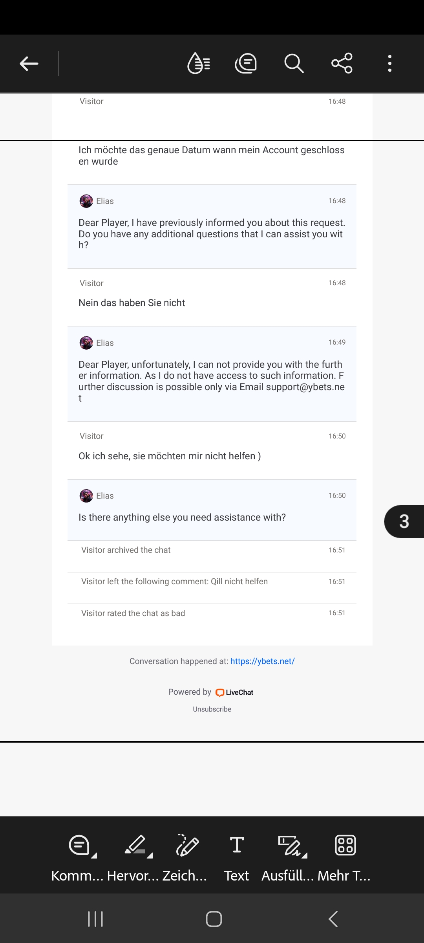Viewport: 424px width, 943px height.
Task: Open the three-dot overflow menu
Action: click(390, 63)
